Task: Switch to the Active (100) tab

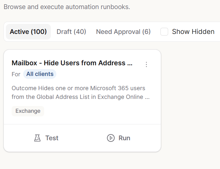Action: click(x=28, y=32)
